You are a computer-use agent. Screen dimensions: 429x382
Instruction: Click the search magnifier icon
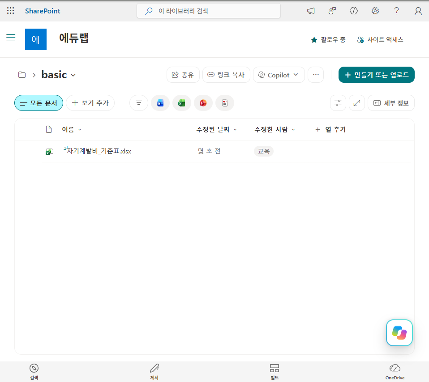tap(149, 11)
